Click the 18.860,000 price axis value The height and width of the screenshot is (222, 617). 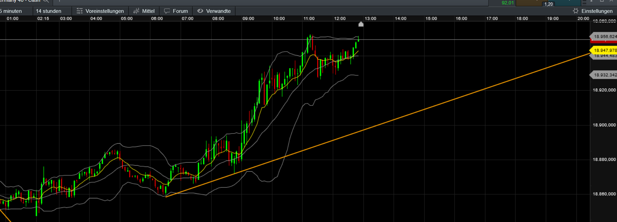click(x=605, y=194)
